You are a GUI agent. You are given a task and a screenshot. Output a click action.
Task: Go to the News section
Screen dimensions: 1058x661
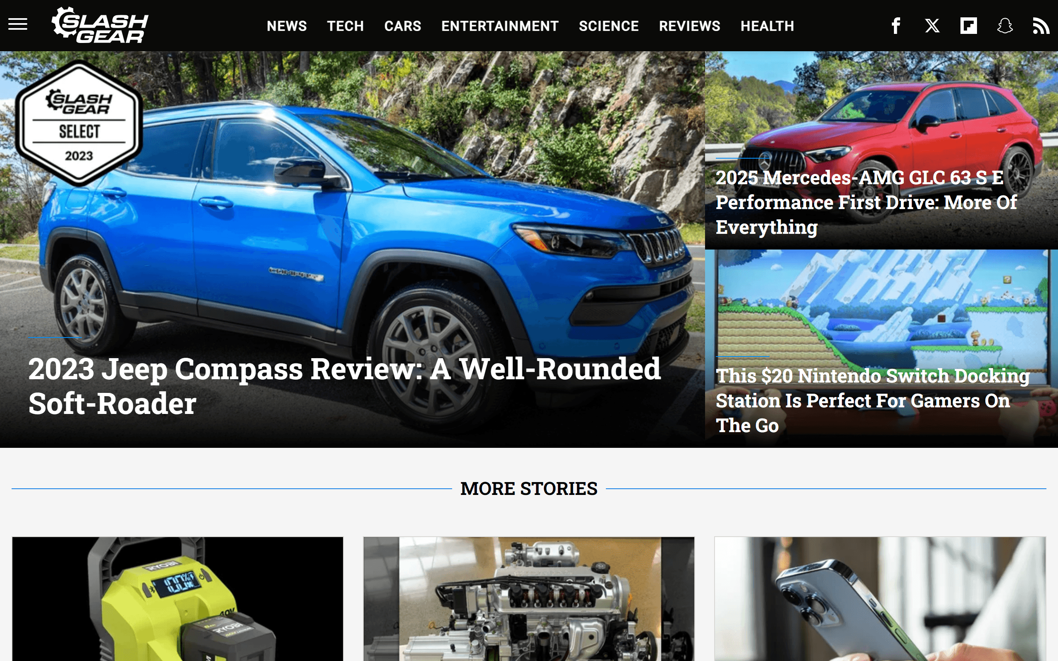point(287,26)
